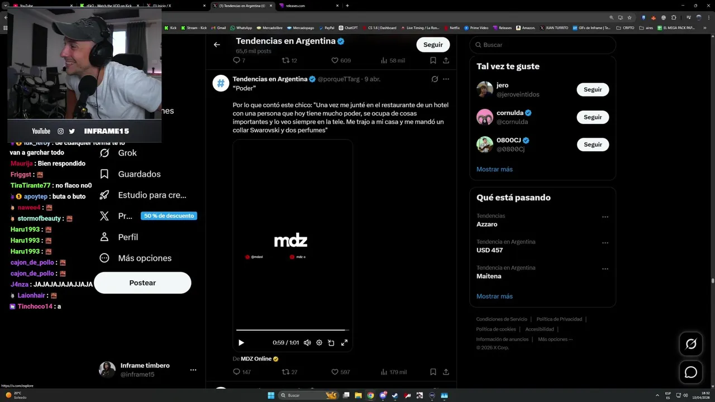Repost the top post with 12 reposts
The image size is (715, 402).
pyautogui.click(x=289, y=60)
